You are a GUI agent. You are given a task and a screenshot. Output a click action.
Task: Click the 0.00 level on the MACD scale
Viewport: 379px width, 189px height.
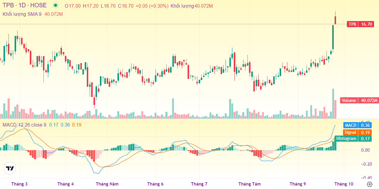coord(366,150)
